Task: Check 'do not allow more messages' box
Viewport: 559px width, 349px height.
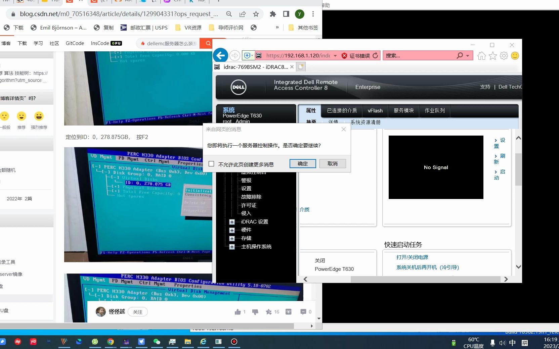Action: (x=211, y=164)
